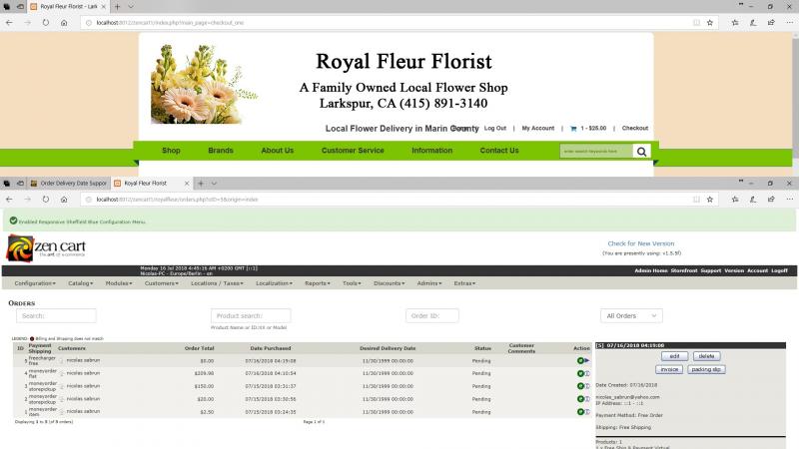Open Information in storefront navigation

(431, 151)
